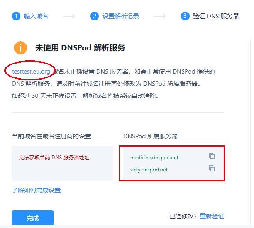Click arrow between step 1 and 2
The image size is (254, 228).
click(69, 16)
